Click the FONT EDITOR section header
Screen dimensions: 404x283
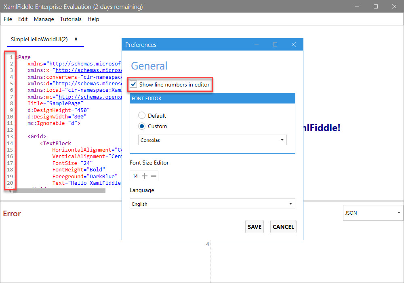[x=213, y=99]
